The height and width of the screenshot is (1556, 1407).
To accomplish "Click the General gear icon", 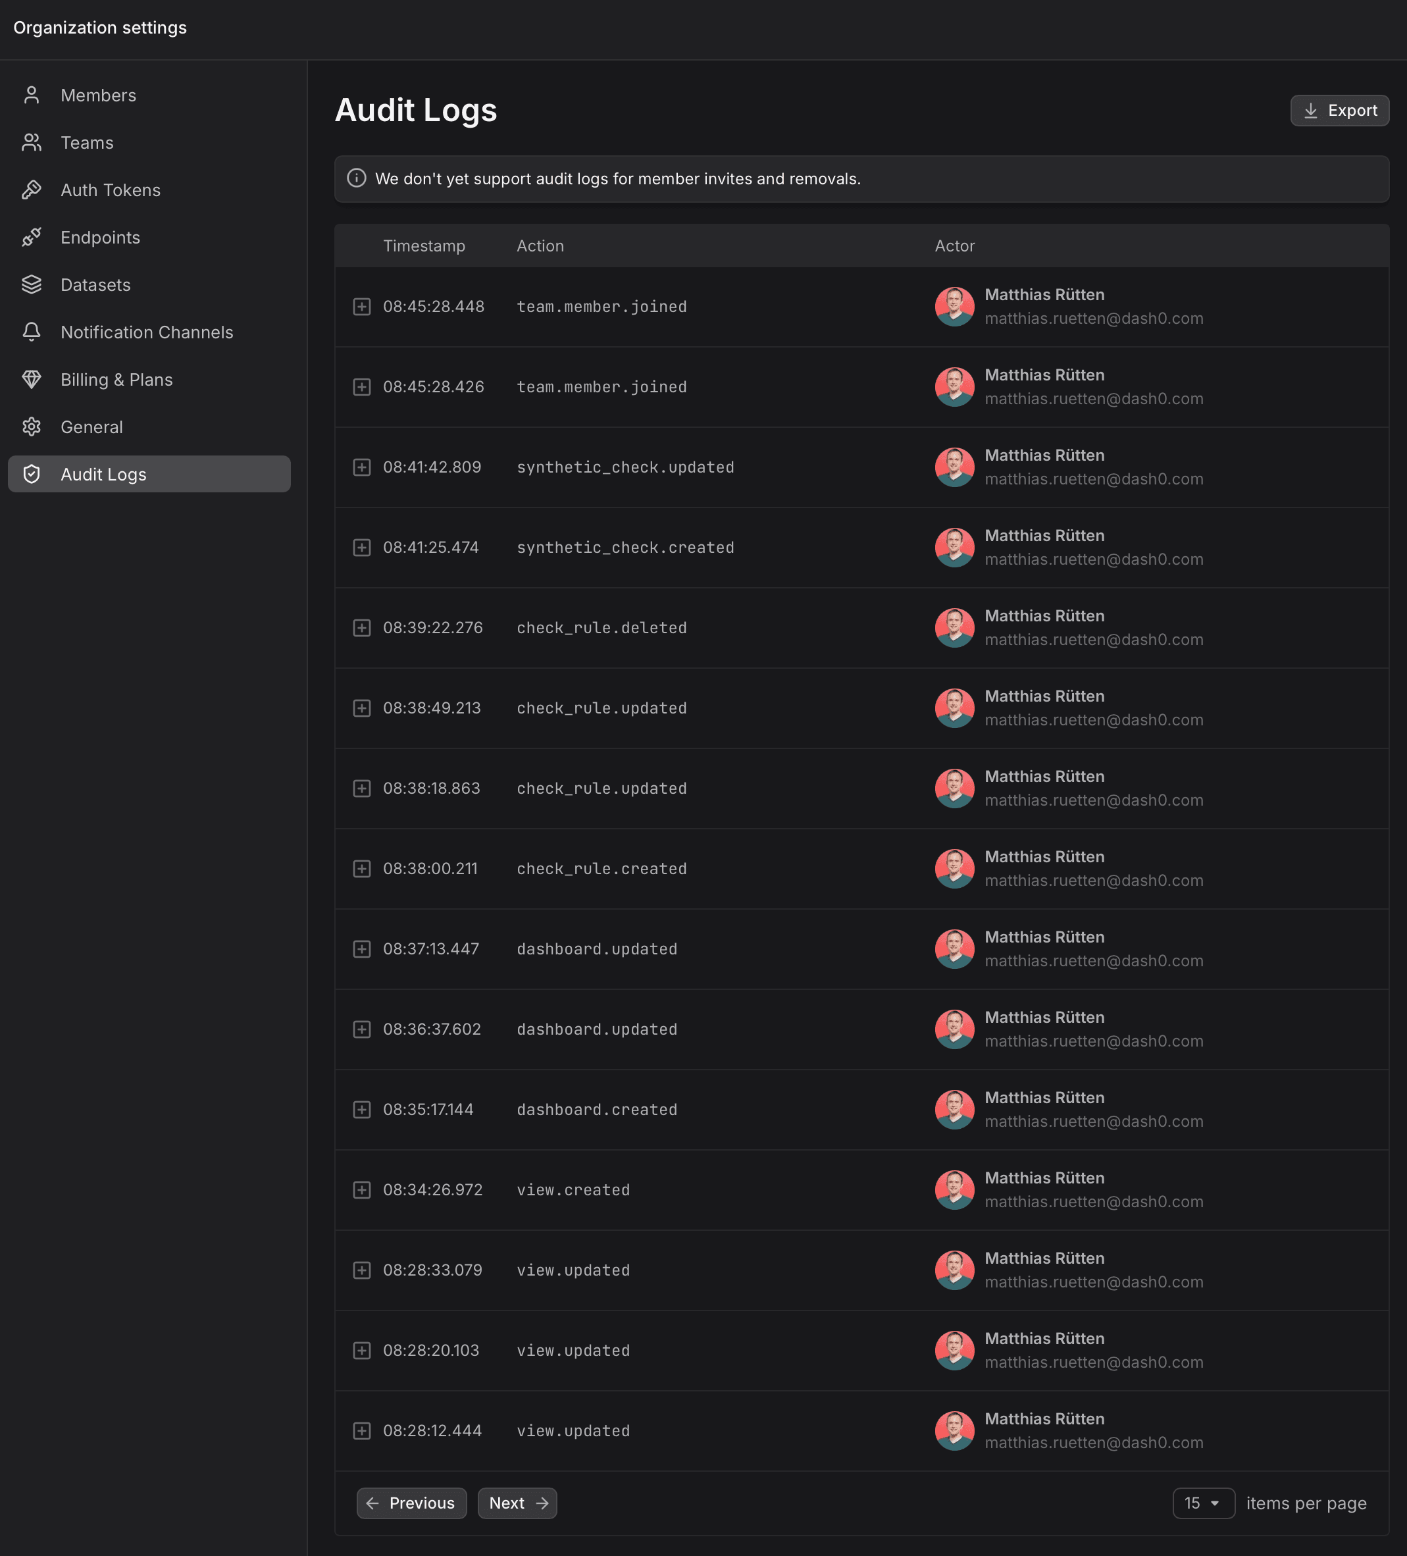I will (x=32, y=427).
